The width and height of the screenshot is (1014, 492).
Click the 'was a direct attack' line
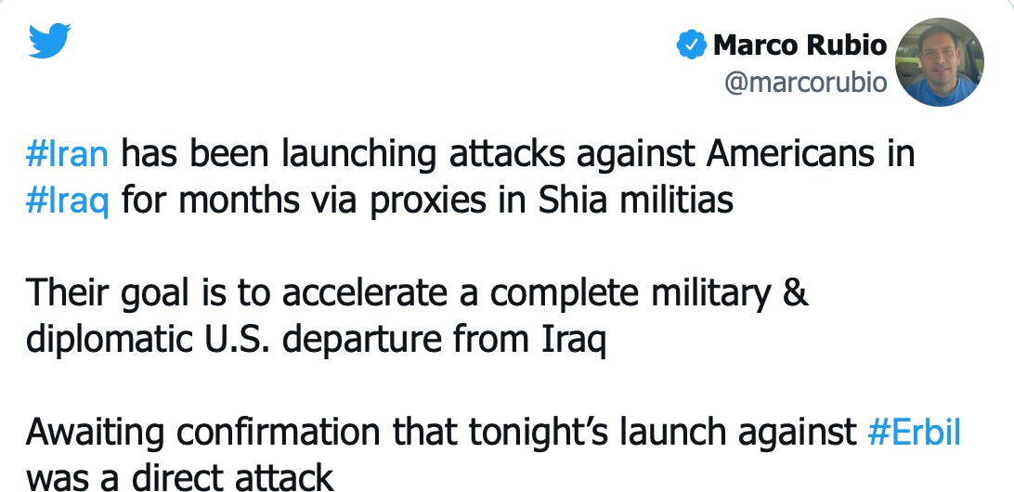pos(180,478)
